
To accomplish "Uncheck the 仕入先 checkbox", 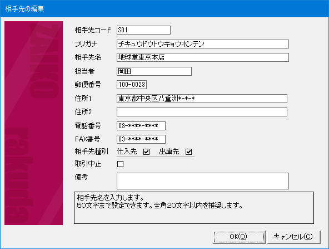I will coord(147,152).
